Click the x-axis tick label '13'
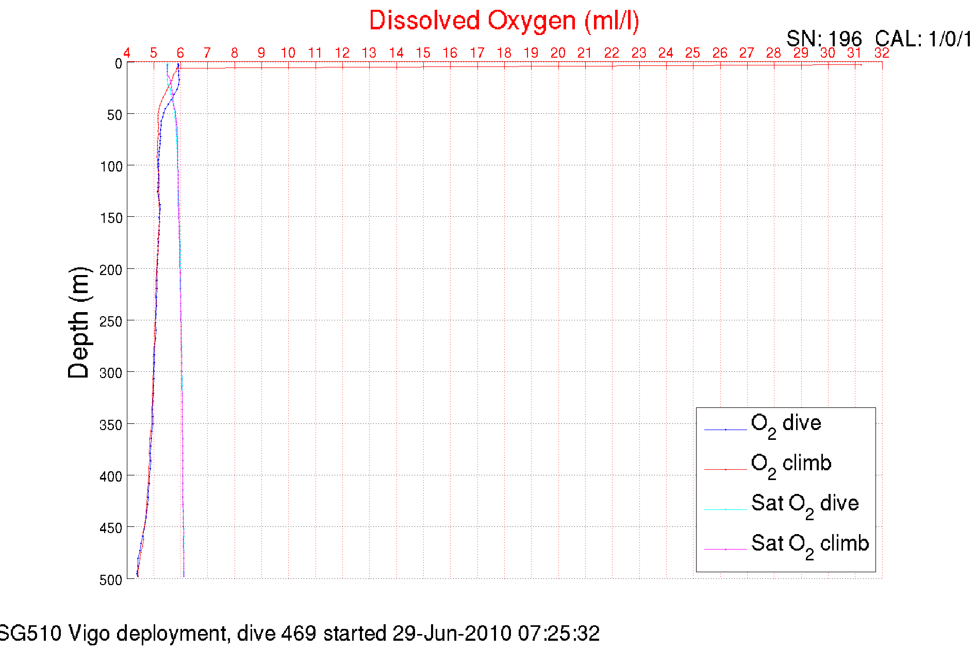The image size is (975, 650). (369, 53)
